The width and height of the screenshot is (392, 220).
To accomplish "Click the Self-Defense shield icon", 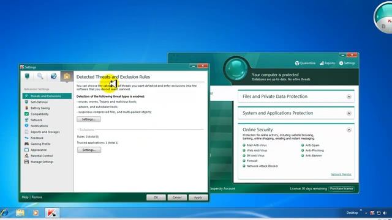I will tap(26, 102).
